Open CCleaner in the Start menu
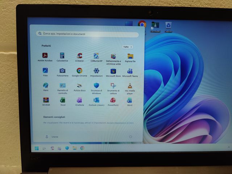 79,57
